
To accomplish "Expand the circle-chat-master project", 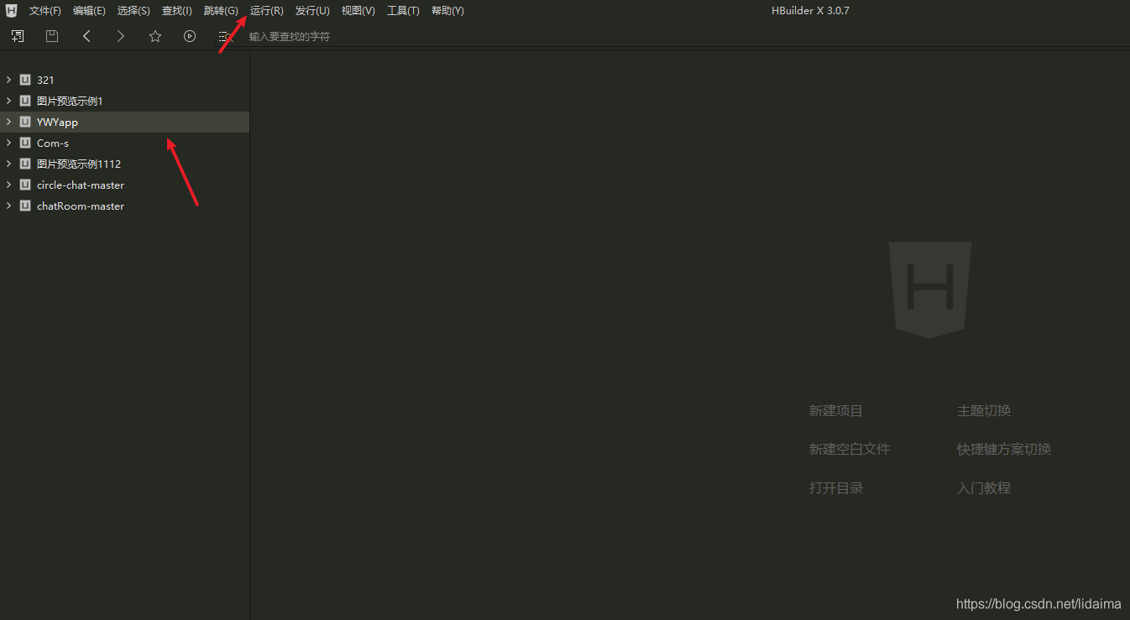I will (8, 185).
